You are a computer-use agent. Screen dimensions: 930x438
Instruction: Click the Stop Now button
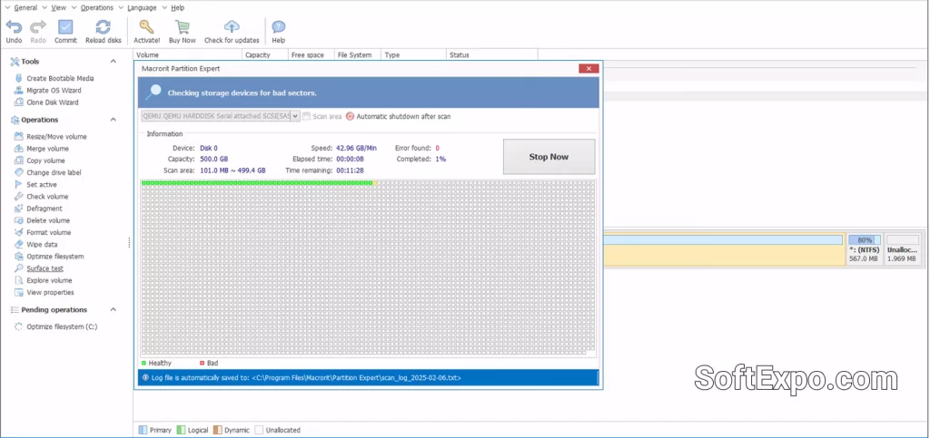(x=549, y=157)
